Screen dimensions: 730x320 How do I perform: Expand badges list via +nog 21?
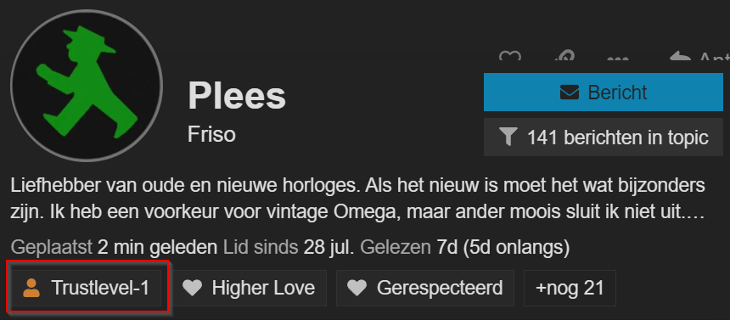pyautogui.click(x=570, y=288)
